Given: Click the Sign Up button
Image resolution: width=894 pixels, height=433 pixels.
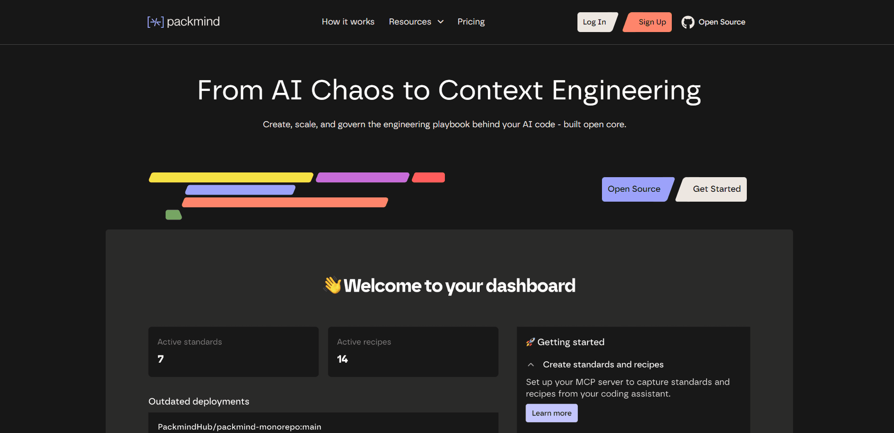Looking at the screenshot, I should [648, 22].
